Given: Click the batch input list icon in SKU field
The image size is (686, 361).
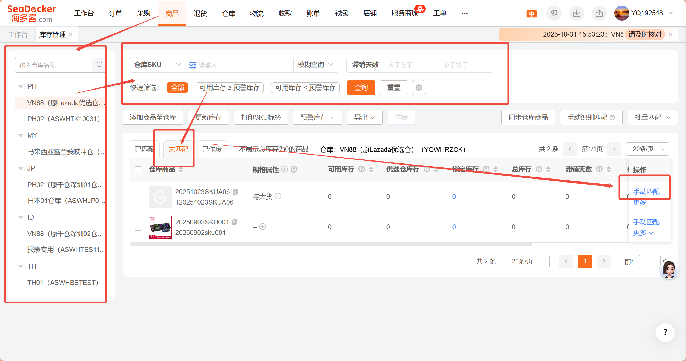Looking at the screenshot, I should (x=193, y=65).
